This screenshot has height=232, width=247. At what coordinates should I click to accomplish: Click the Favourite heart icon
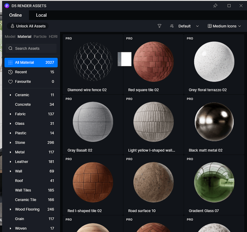point(11,82)
